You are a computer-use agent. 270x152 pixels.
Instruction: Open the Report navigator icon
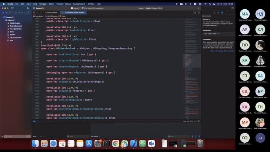[x=28, y=13]
